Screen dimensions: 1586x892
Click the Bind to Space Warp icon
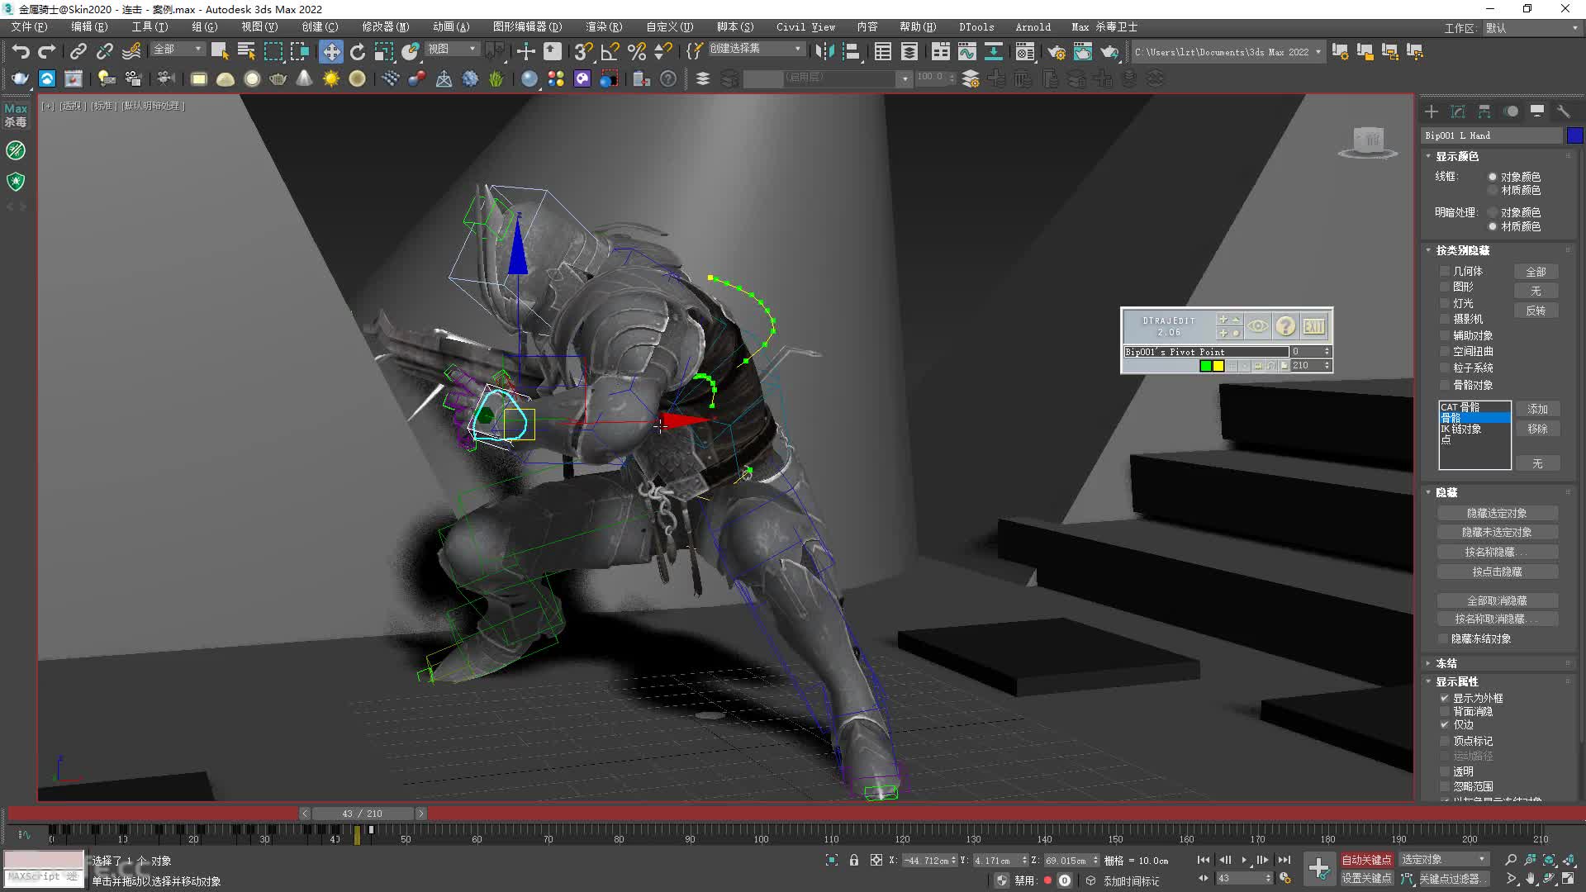click(x=131, y=51)
